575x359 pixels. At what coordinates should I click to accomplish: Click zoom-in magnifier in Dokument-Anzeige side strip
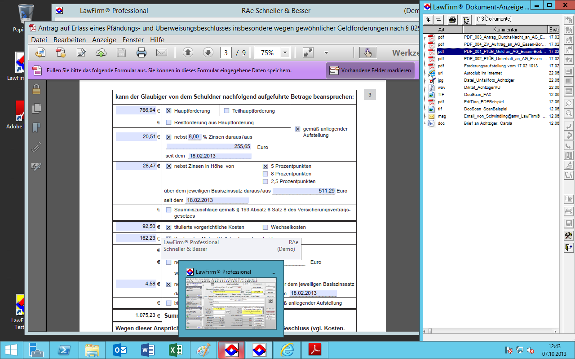pos(569,103)
